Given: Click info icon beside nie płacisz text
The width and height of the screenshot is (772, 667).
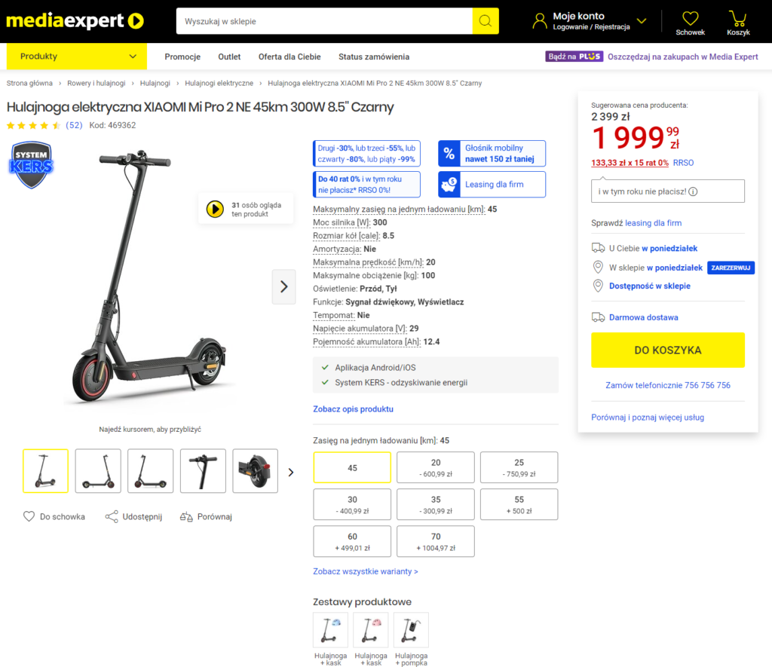Looking at the screenshot, I should [x=693, y=191].
